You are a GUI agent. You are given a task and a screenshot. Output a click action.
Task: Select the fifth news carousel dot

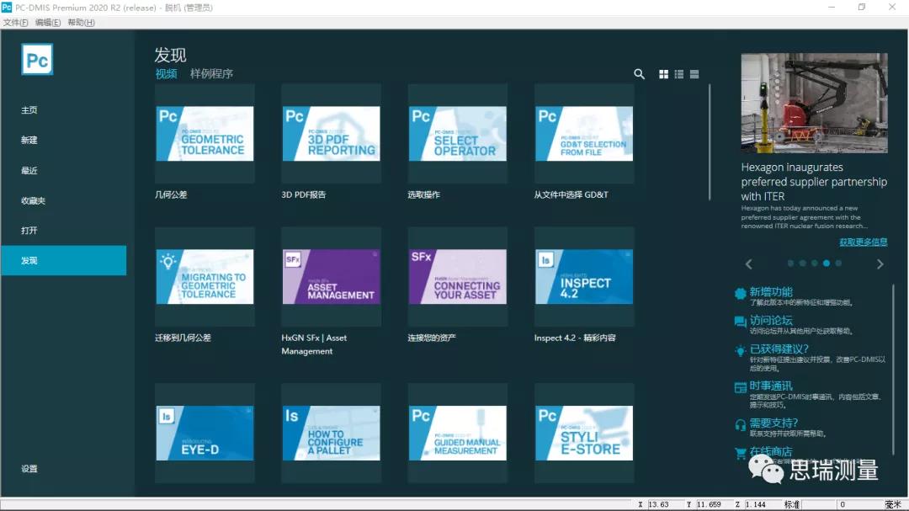[x=838, y=263]
